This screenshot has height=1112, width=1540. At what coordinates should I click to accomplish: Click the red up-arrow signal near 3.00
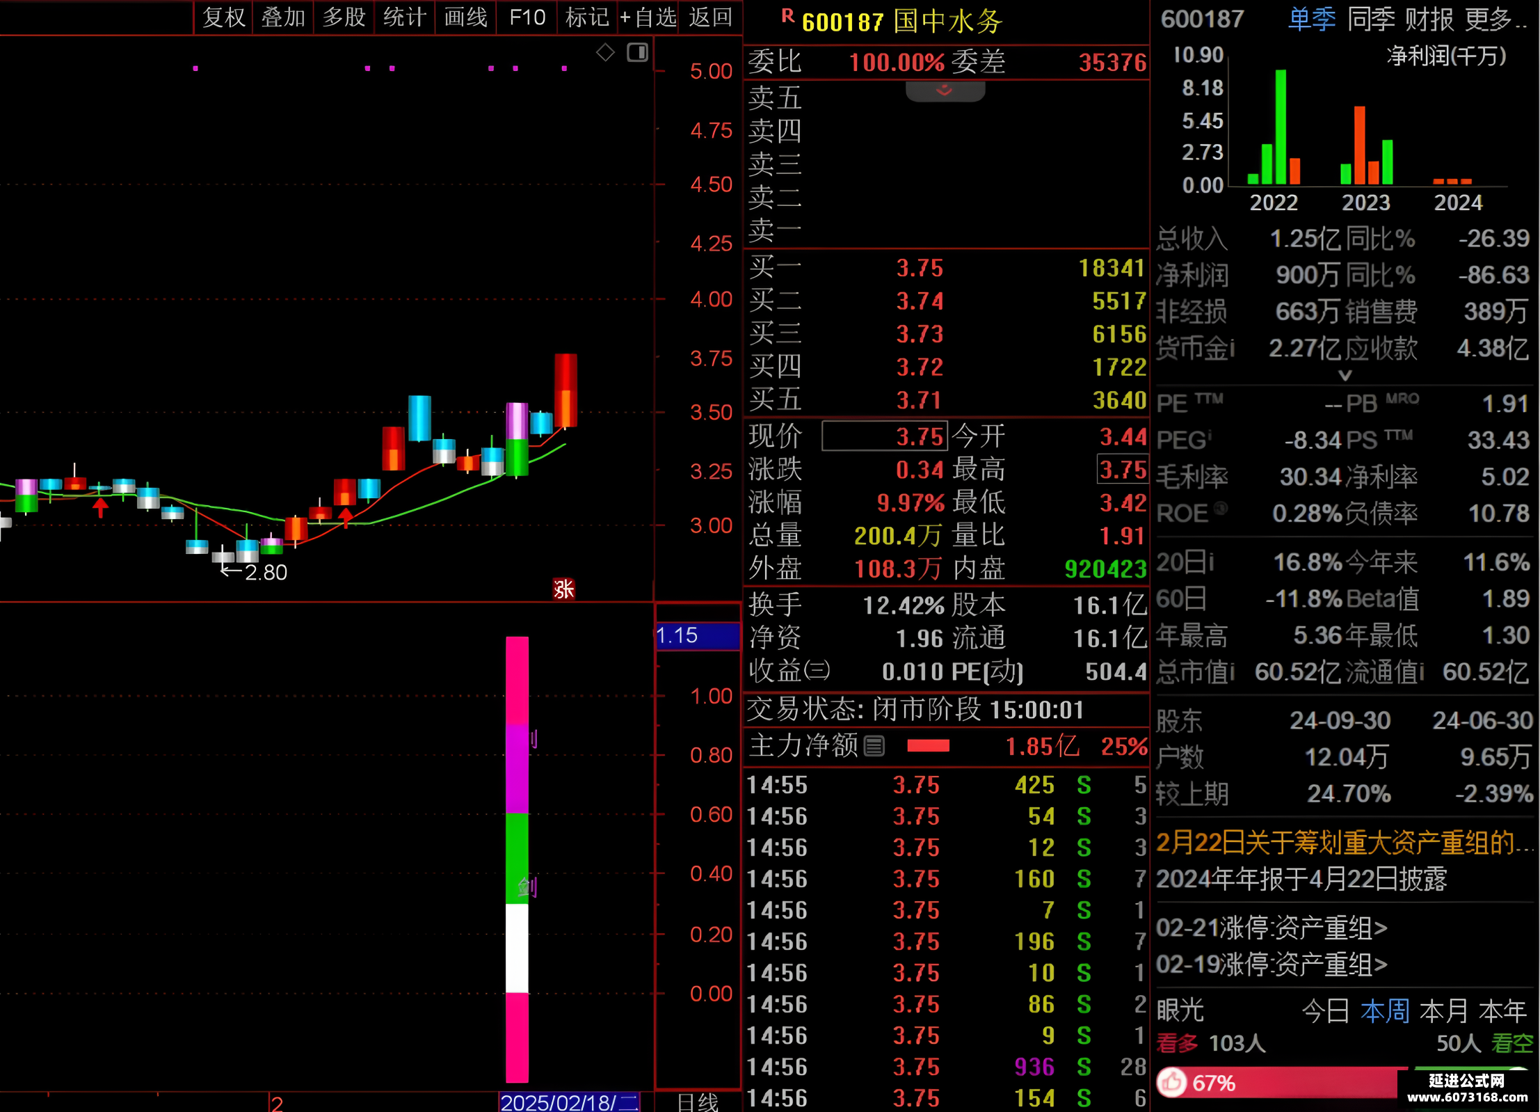[345, 518]
